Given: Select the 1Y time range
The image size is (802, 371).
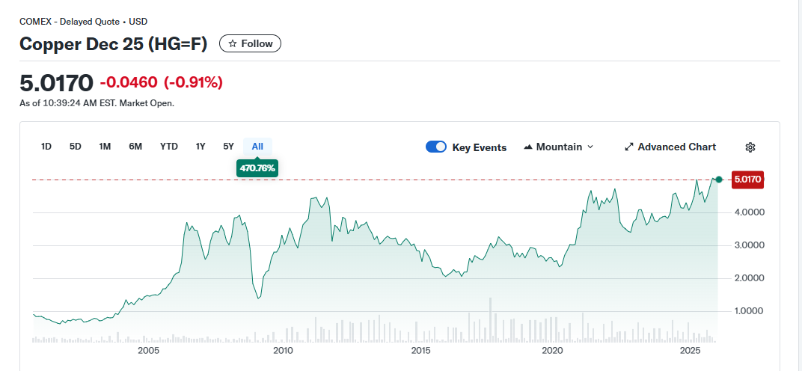Looking at the screenshot, I should [200, 147].
